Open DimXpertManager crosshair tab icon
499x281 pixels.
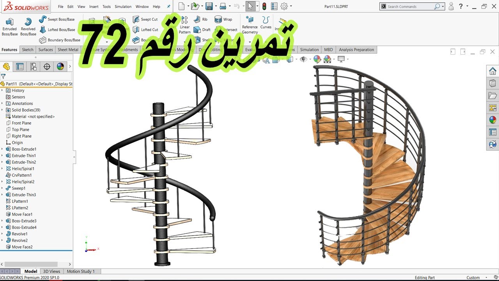tap(47, 67)
